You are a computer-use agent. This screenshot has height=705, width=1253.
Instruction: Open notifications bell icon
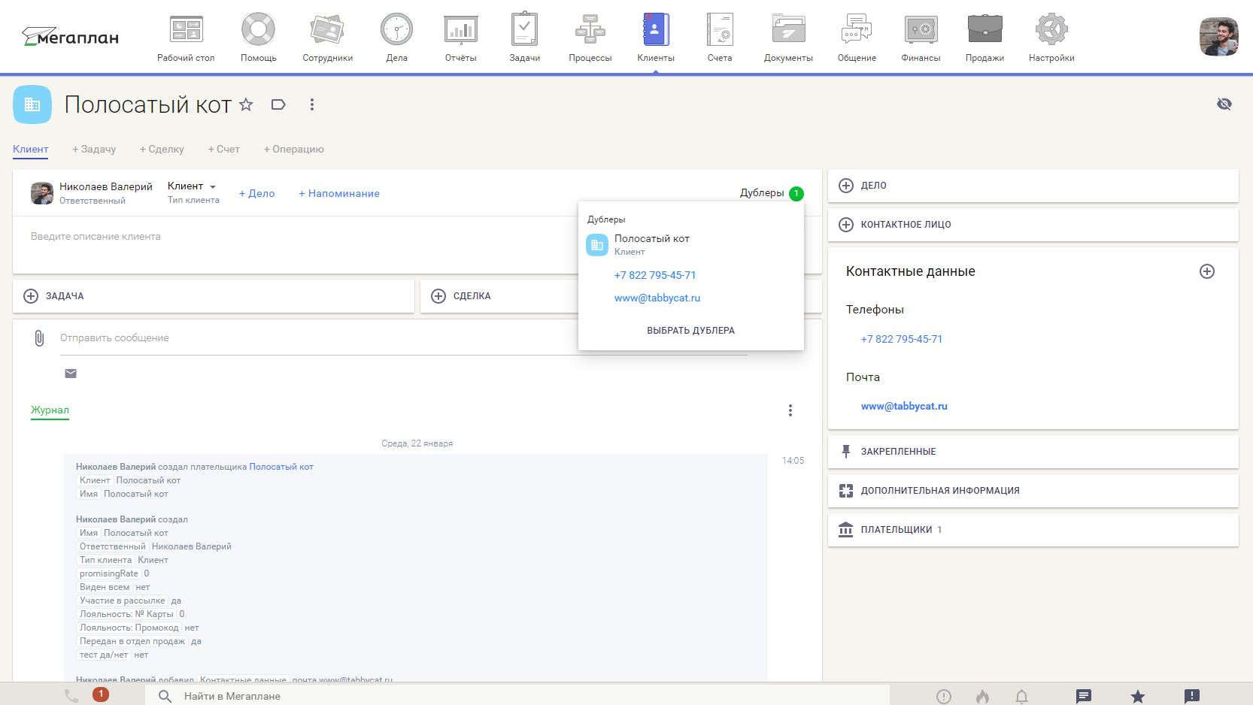click(1021, 697)
